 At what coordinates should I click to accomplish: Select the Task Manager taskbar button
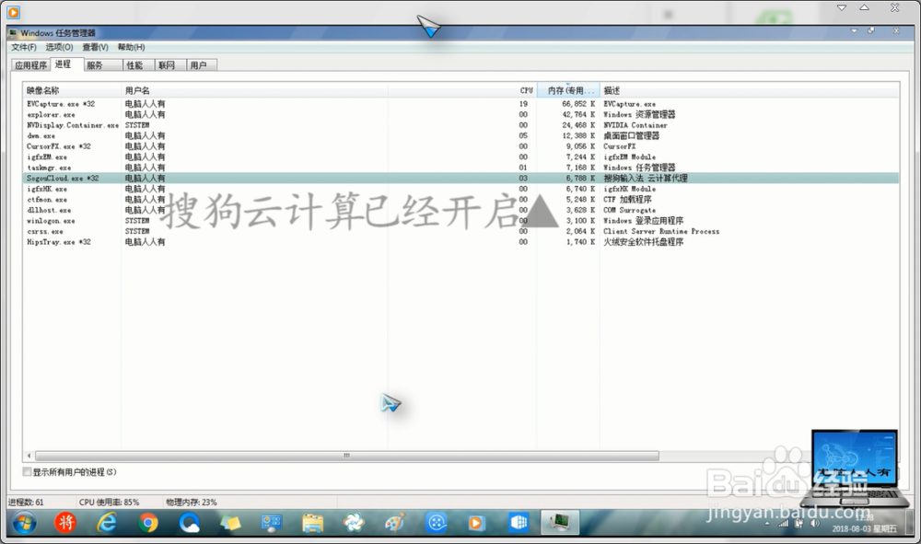tap(560, 522)
